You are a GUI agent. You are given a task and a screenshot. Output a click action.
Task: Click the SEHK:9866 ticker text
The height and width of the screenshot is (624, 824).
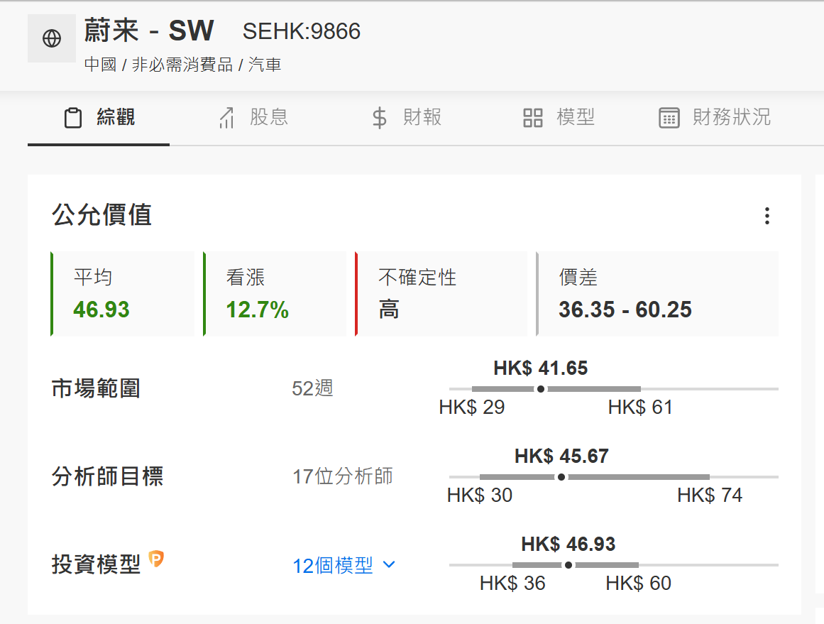[302, 31]
